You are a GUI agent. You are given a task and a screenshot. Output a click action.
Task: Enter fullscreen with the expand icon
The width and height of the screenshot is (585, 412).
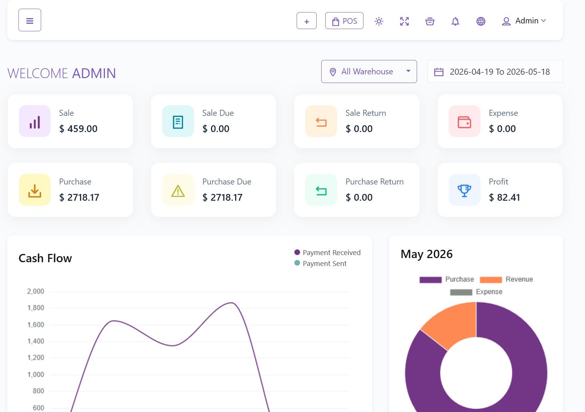tap(404, 21)
